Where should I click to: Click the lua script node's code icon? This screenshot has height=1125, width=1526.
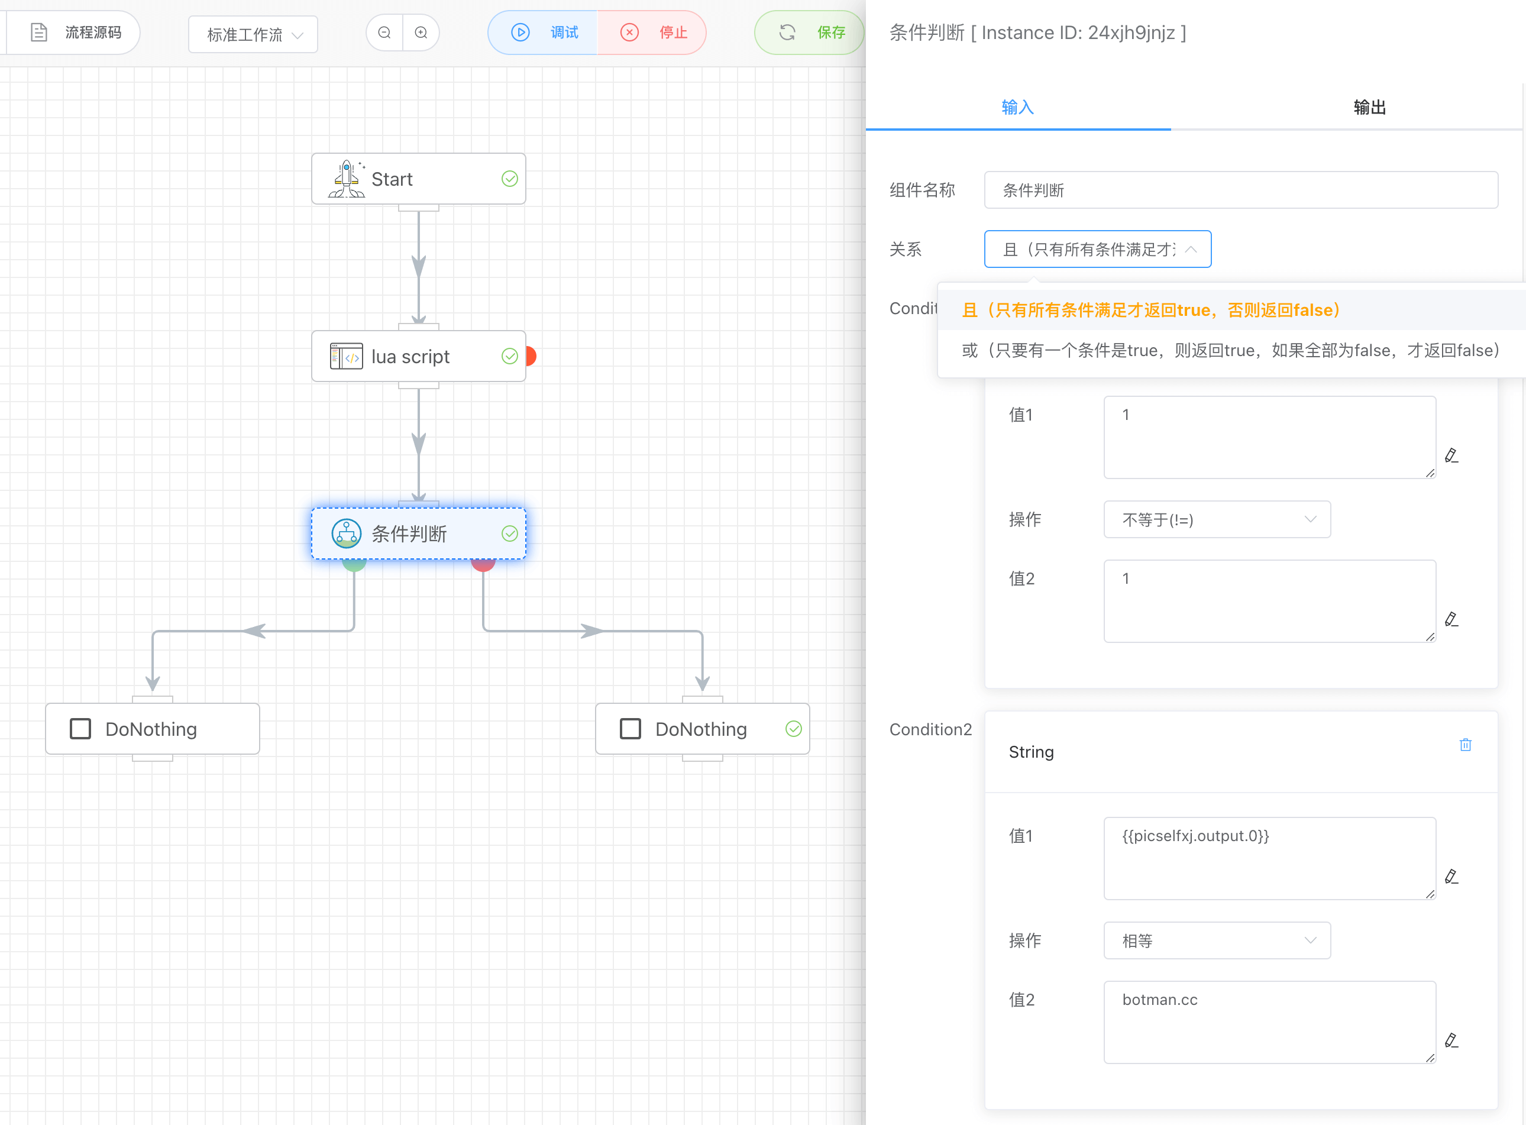coord(346,356)
